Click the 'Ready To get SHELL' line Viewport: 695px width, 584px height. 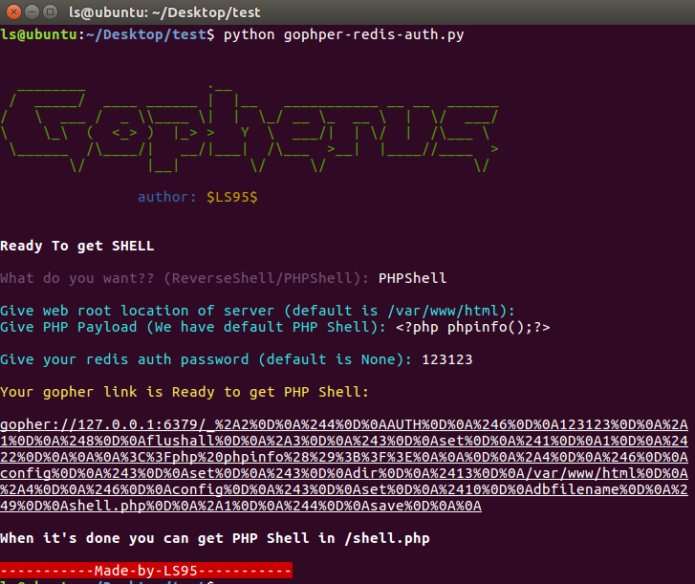(77, 246)
